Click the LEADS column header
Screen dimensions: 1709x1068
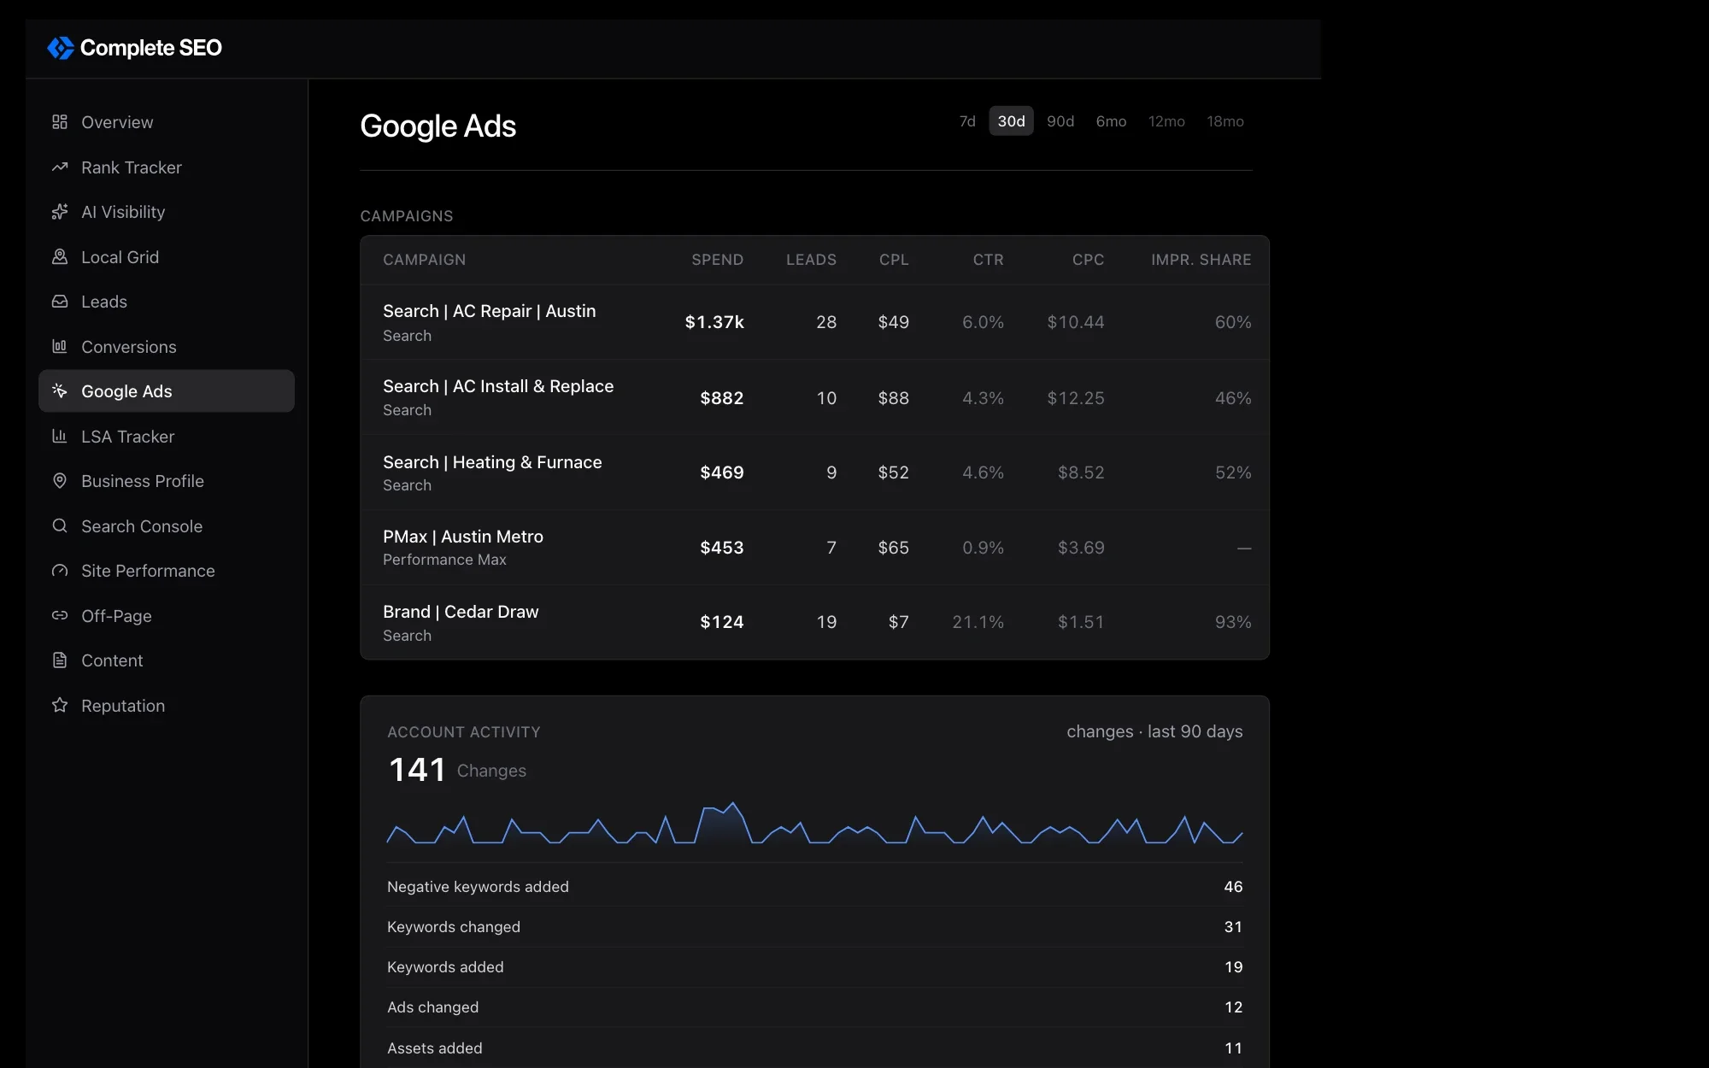point(811,260)
